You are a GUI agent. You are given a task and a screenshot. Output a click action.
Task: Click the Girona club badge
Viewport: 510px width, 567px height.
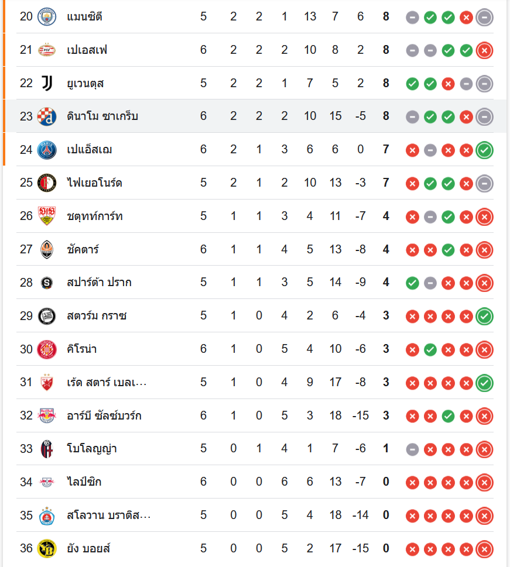(46, 349)
